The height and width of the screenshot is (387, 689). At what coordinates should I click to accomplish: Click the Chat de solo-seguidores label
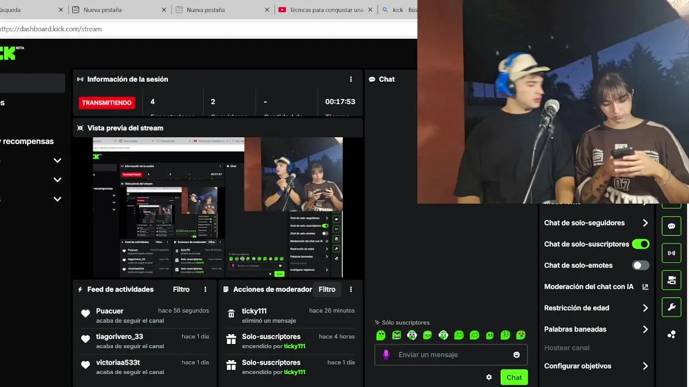(x=585, y=223)
